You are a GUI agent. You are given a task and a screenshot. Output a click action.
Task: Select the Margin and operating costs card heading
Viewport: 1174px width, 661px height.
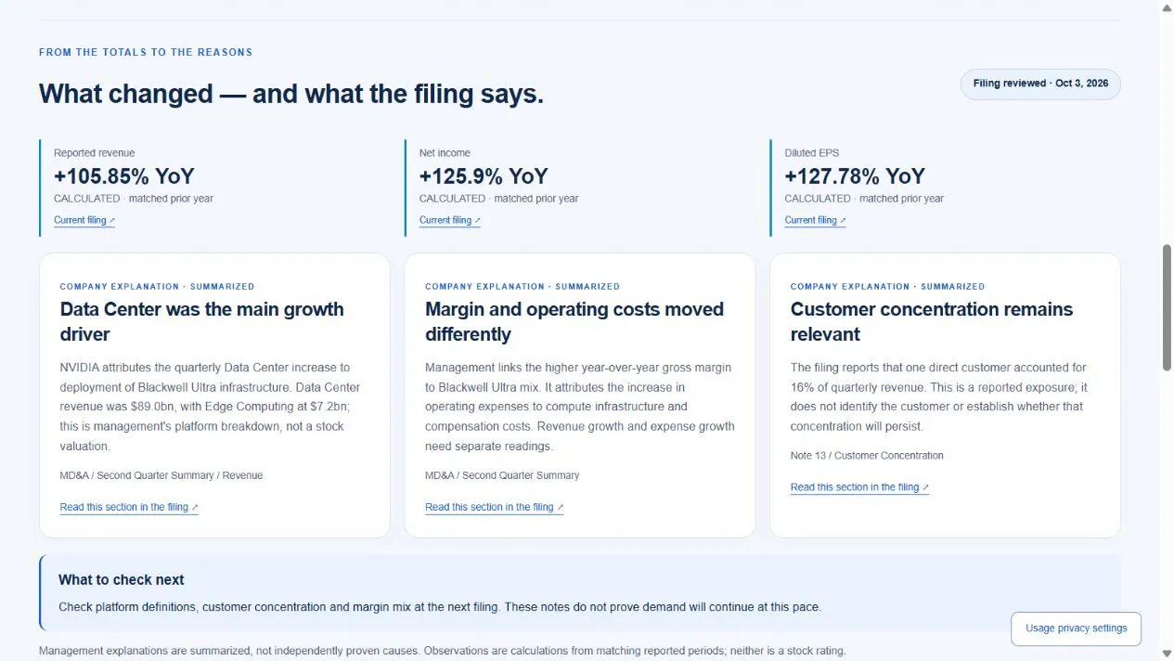(574, 322)
